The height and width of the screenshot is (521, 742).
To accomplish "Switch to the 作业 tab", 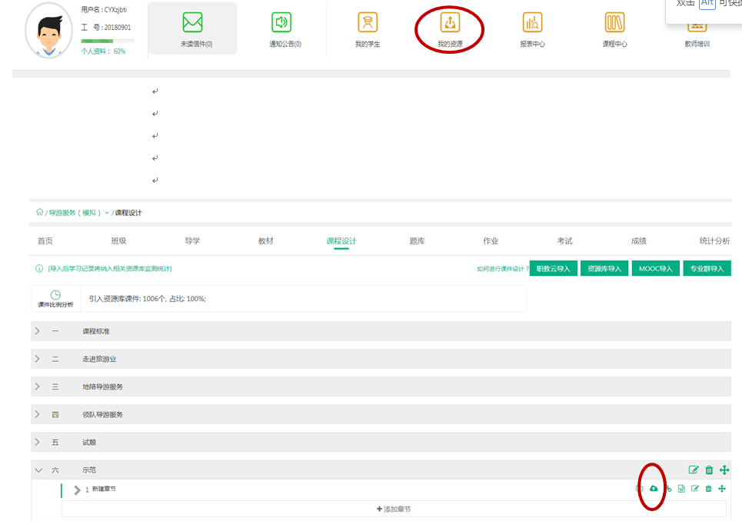I will click(491, 241).
